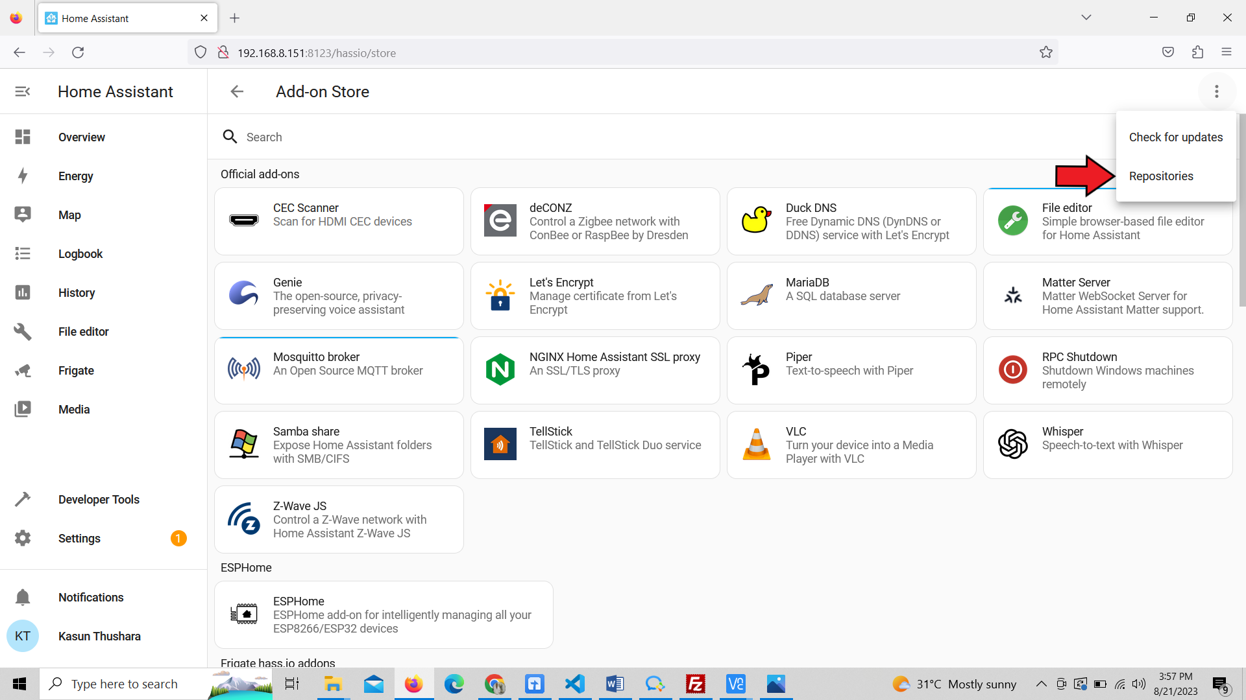Image resolution: width=1246 pixels, height=700 pixels.
Task: Select the Home Assistant browser tab
Action: click(x=128, y=18)
